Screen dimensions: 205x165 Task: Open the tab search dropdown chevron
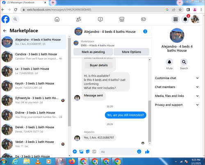click(180, 2)
